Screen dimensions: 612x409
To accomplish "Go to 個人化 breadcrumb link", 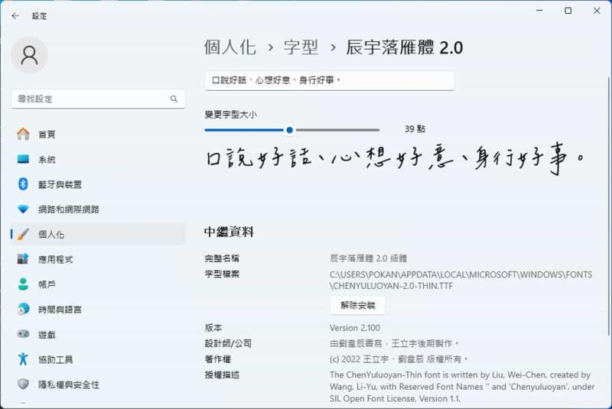I will pos(229,47).
